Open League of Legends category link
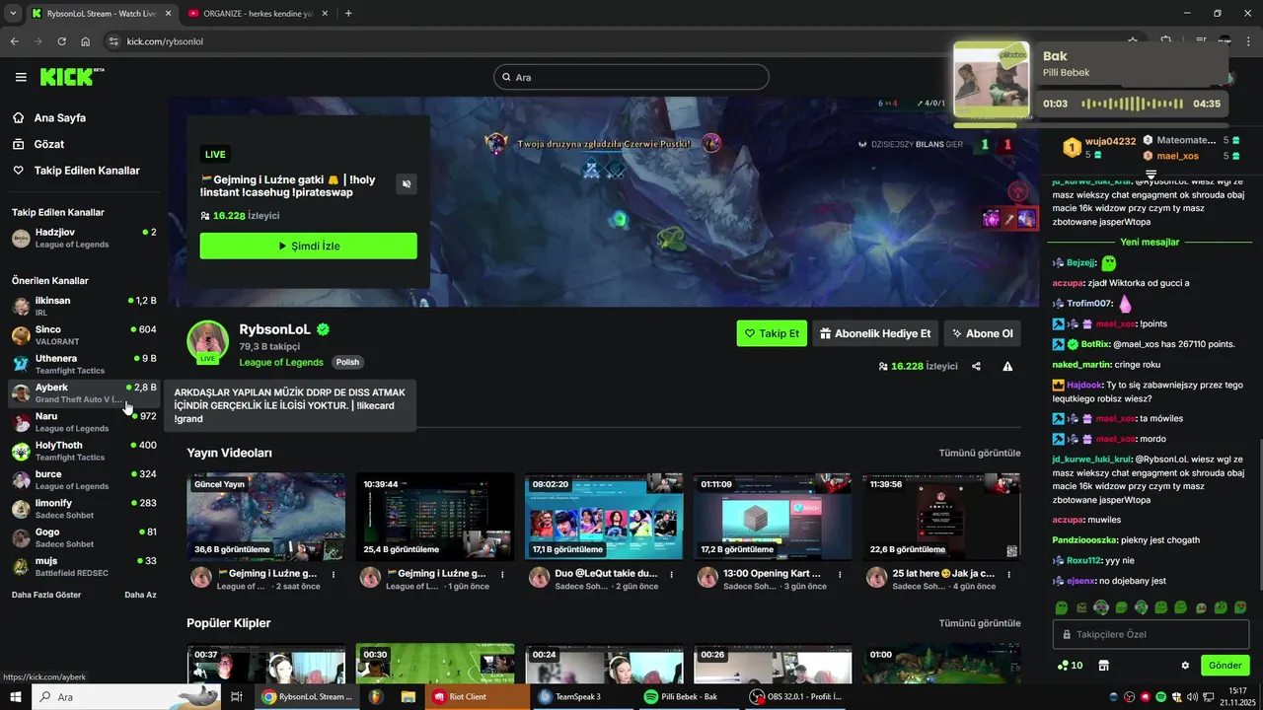 pyautogui.click(x=281, y=362)
